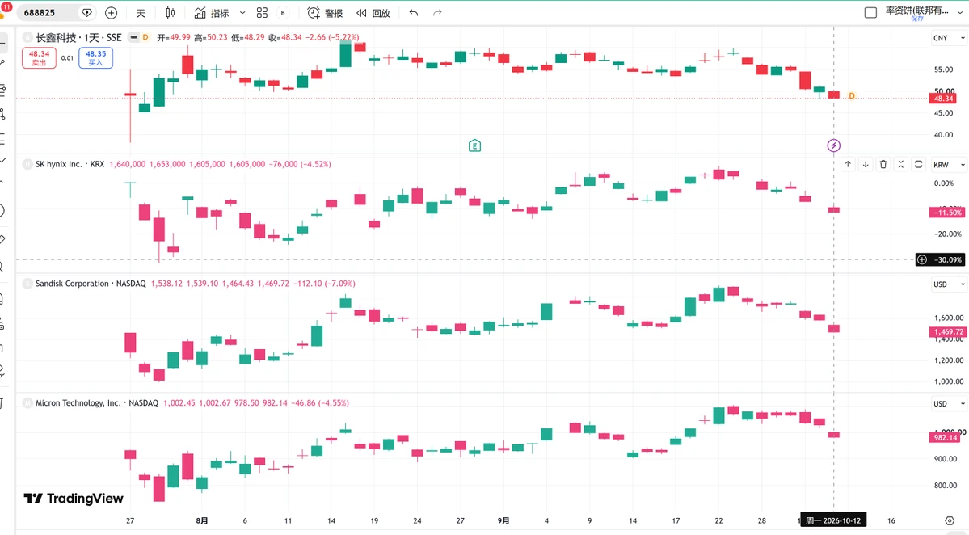Select the Micron Technology, Inc. legend
This screenshot has width=969, height=535.
click(x=97, y=402)
